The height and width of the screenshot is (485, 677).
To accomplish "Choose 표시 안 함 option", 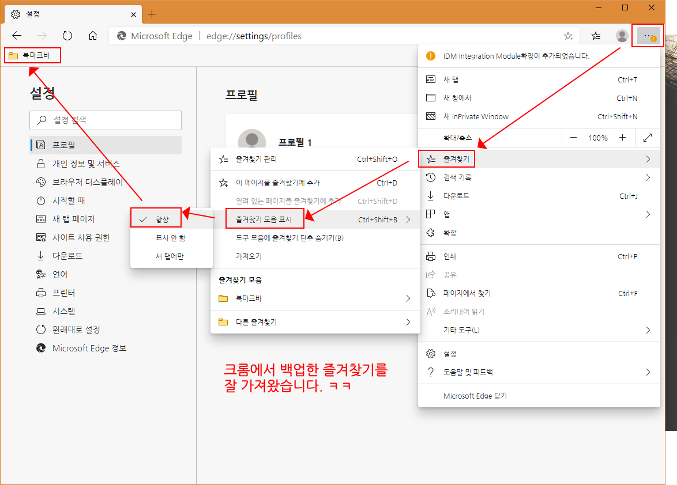I will 171,238.
